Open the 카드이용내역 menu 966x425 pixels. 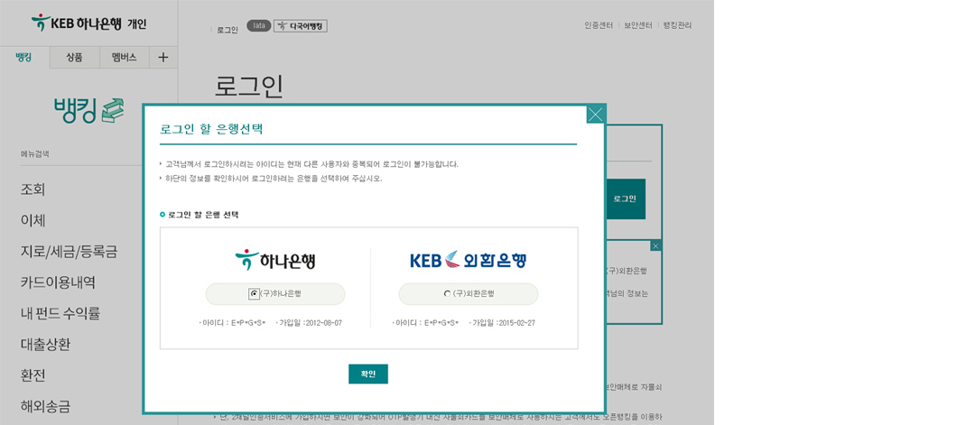point(57,282)
